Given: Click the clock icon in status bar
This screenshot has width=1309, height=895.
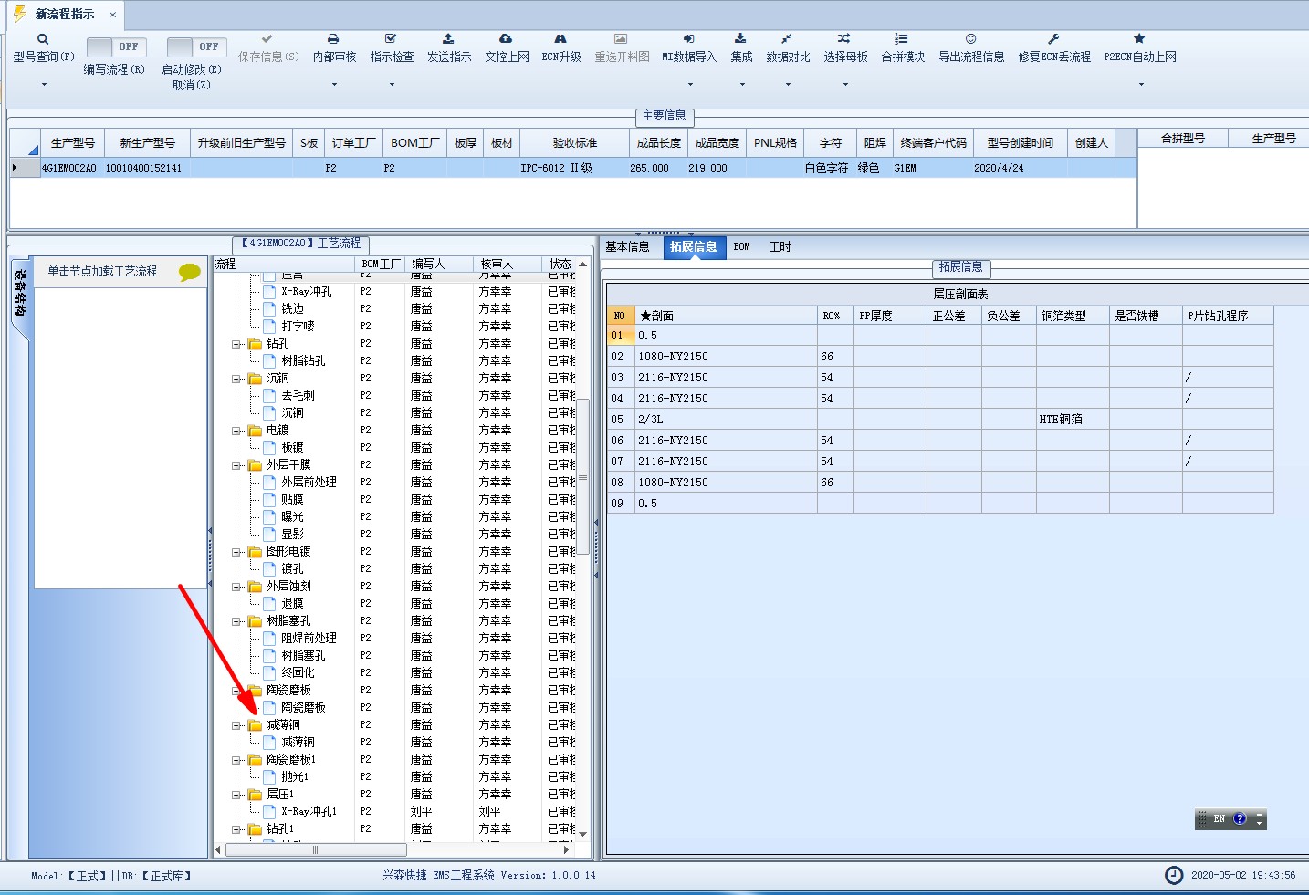Looking at the screenshot, I should coord(1174,875).
